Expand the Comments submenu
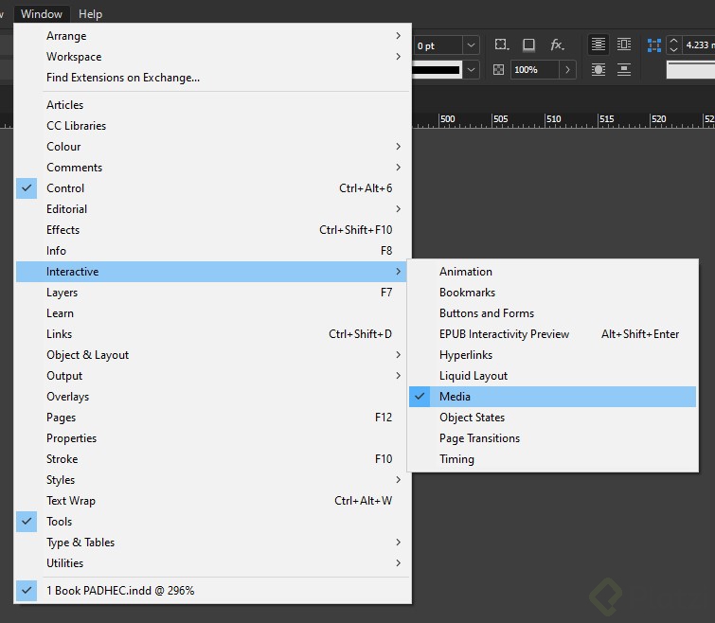 coord(213,168)
